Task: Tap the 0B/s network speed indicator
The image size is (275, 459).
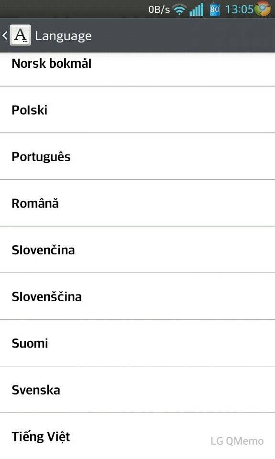Action: (159, 10)
